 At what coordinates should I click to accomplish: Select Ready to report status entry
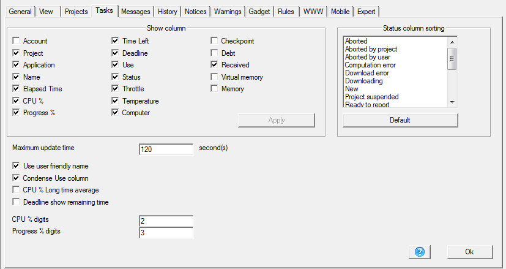[x=367, y=104]
